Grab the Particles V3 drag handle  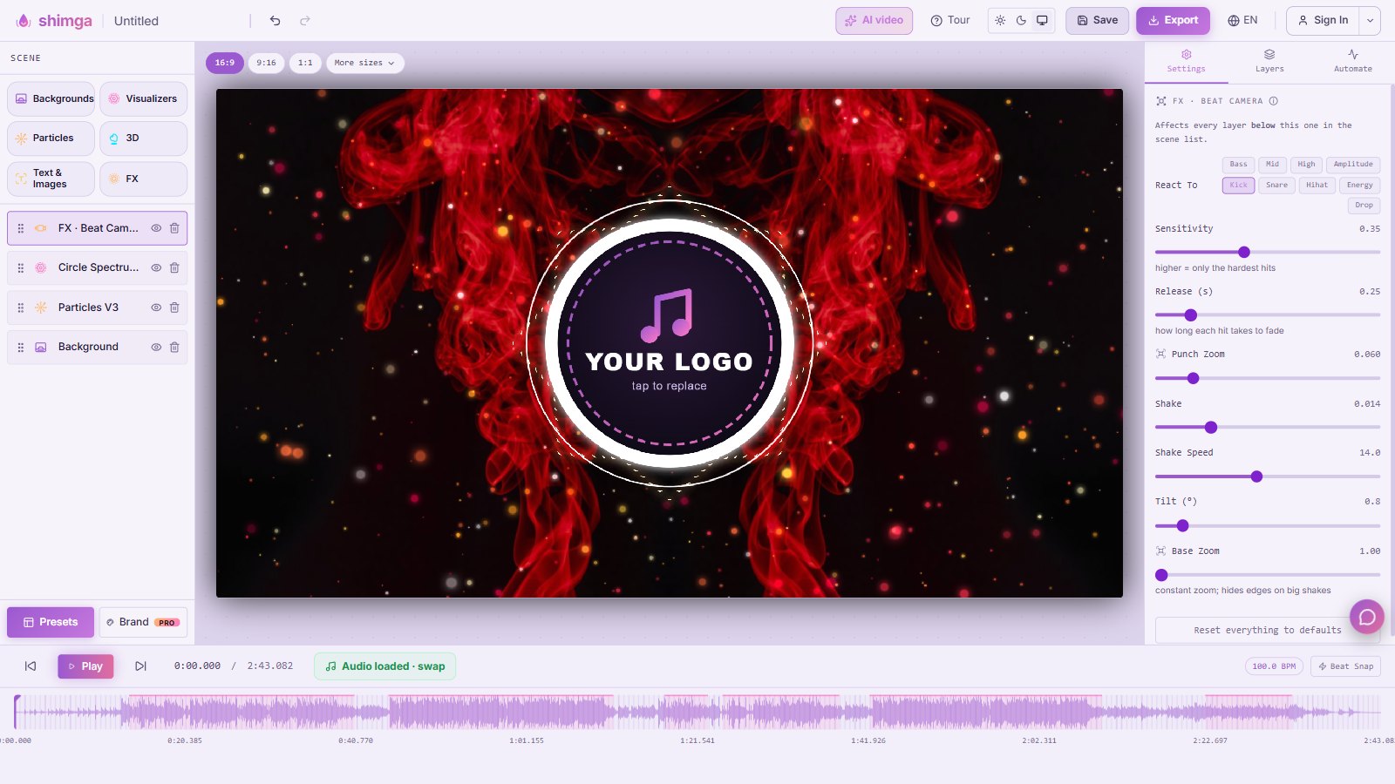tap(21, 308)
